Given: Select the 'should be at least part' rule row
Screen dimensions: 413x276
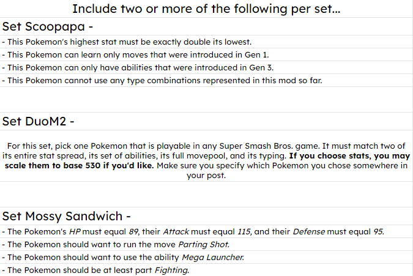Looking at the screenshot, I should click(x=92, y=270).
